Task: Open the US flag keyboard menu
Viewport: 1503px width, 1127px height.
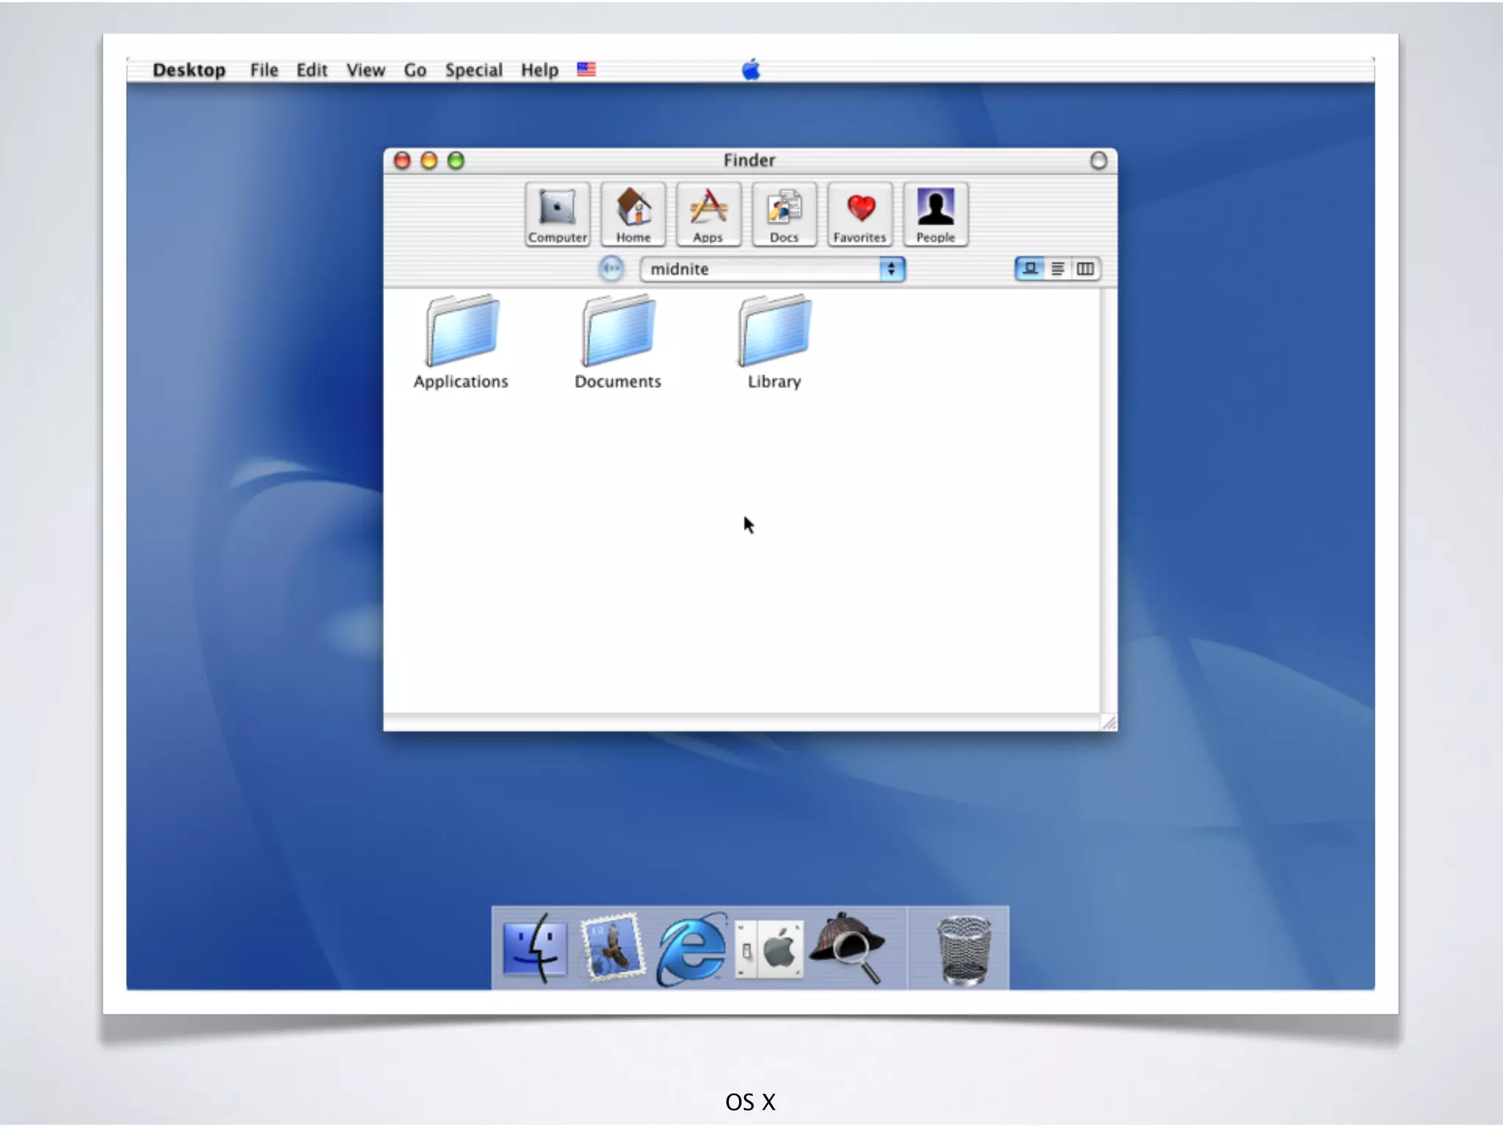Action: (586, 70)
